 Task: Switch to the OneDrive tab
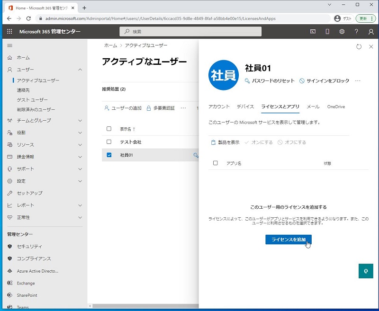336,107
